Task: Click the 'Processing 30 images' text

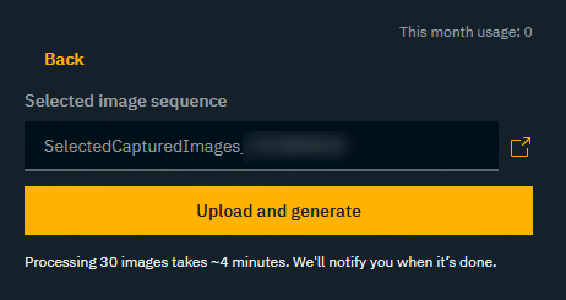Action: point(86,263)
